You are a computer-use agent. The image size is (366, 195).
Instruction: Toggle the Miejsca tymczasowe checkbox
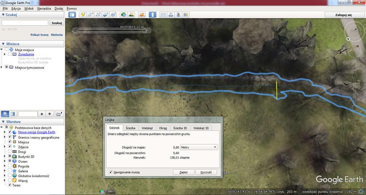pos(6,67)
